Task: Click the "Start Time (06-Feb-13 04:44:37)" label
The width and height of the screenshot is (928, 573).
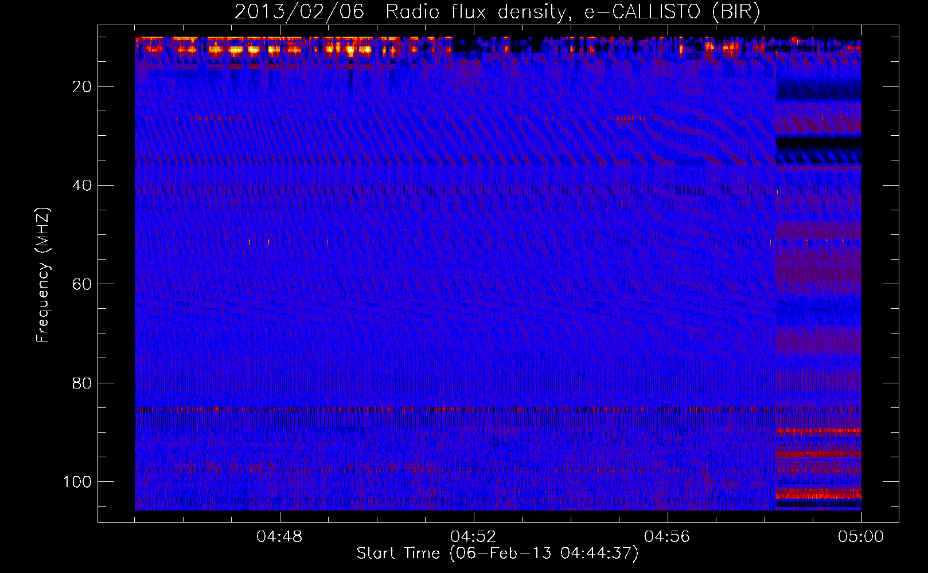Action: point(497,554)
